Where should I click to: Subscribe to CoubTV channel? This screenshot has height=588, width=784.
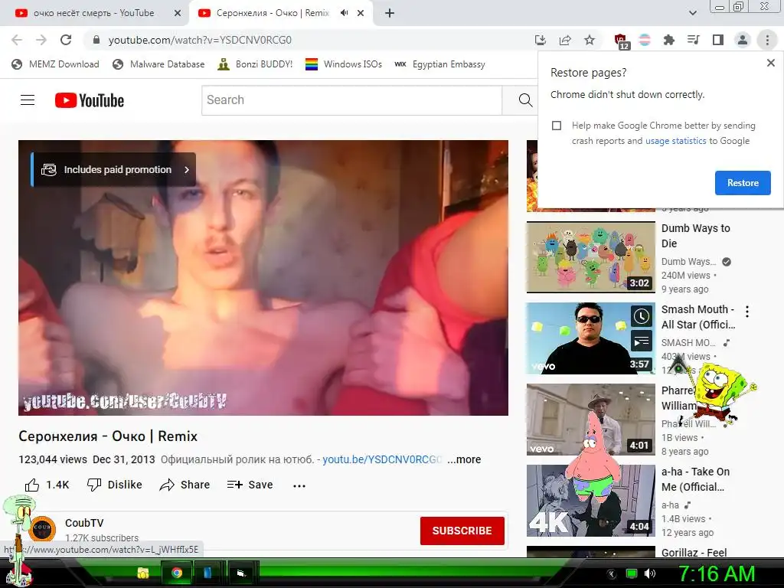point(462,531)
